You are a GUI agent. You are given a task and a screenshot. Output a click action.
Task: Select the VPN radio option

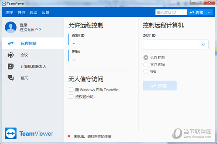coord(146,71)
